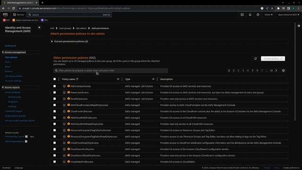Share this page from address bar
This screenshot has width=302, height=170.
[x=267, y=8]
